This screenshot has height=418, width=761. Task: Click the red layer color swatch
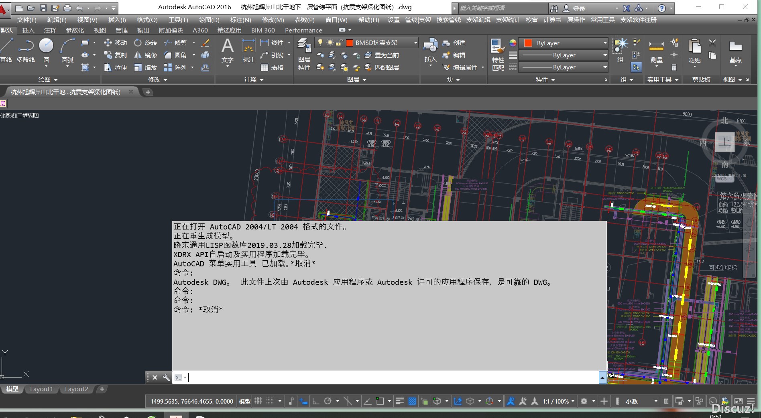point(349,43)
